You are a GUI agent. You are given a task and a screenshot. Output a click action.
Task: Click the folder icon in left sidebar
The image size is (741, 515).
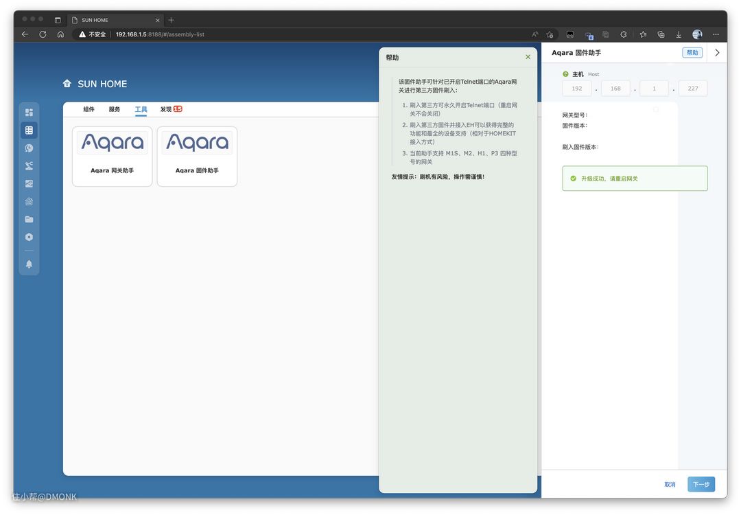(x=29, y=219)
